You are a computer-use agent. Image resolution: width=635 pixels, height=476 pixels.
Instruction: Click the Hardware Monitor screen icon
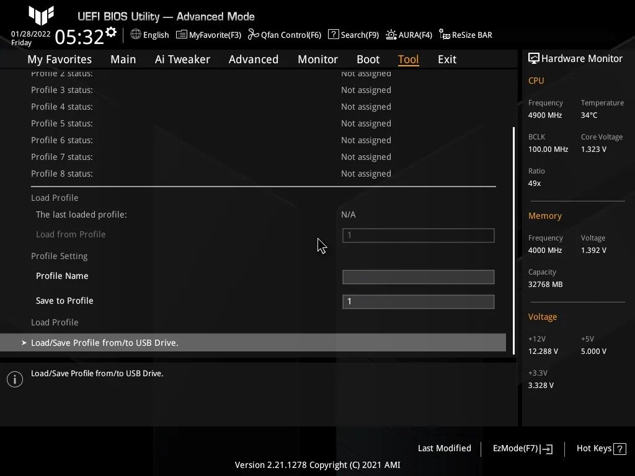point(534,59)
